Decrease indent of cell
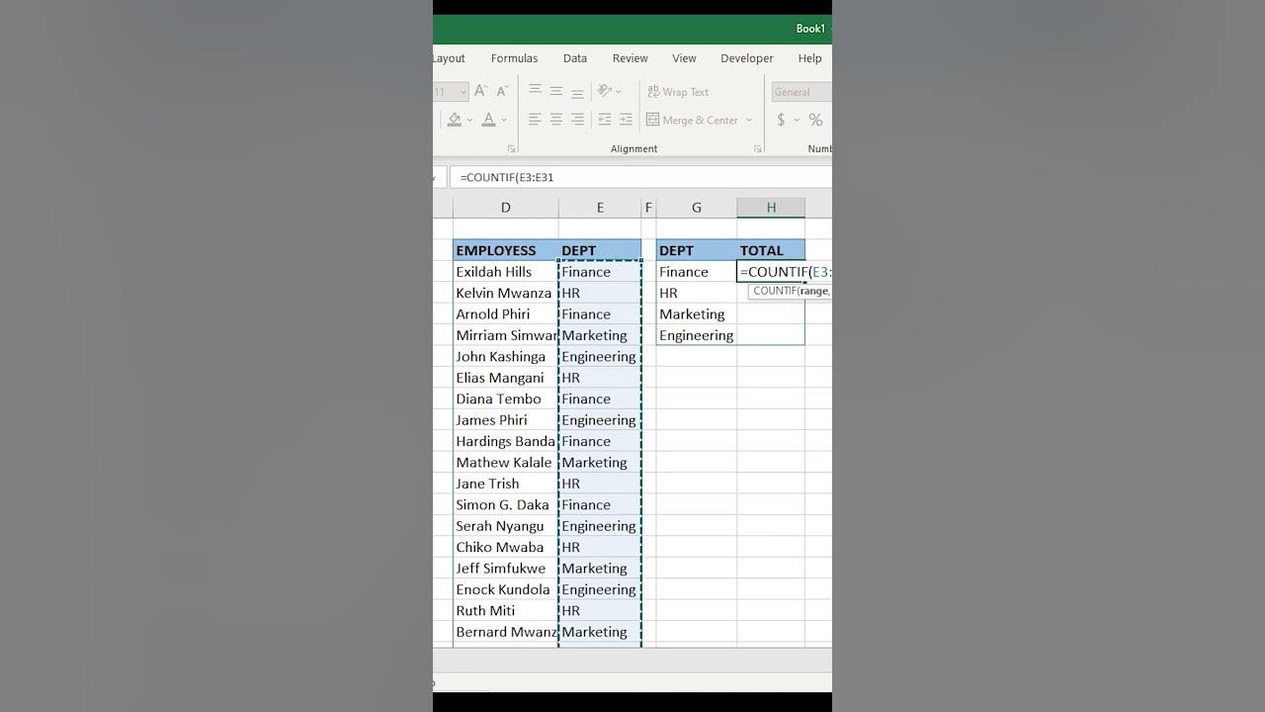 tap(605, 120)
